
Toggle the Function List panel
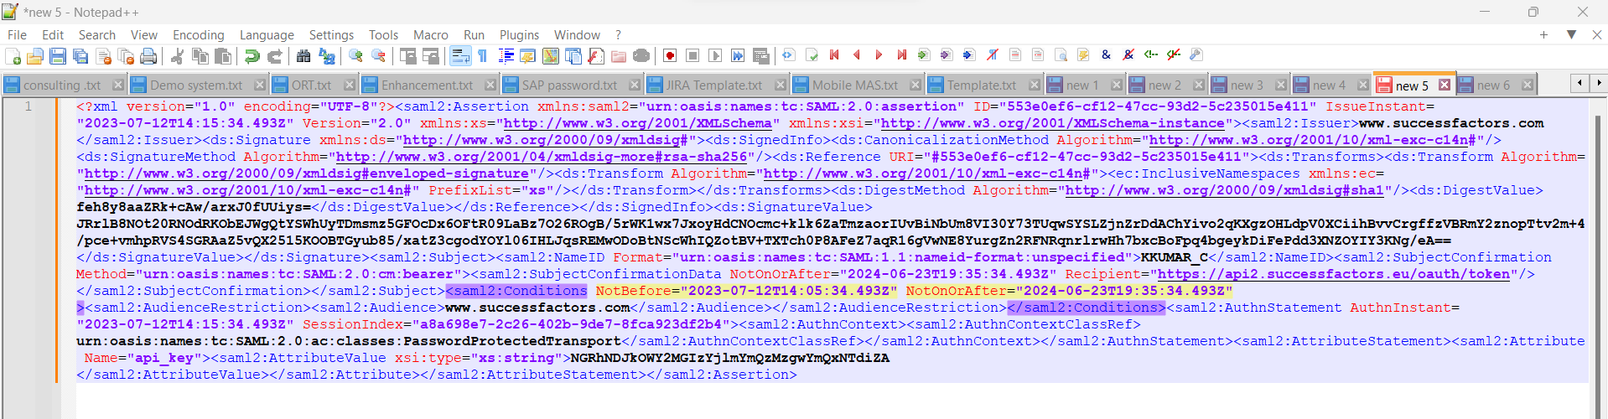coord(595,56)
